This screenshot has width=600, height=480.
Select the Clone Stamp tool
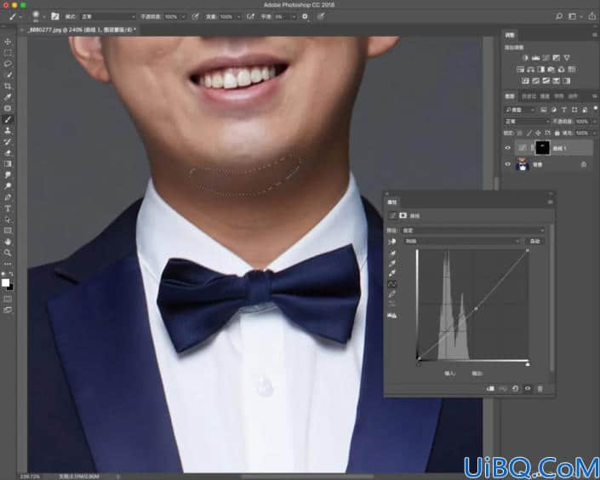pos(8,130)
